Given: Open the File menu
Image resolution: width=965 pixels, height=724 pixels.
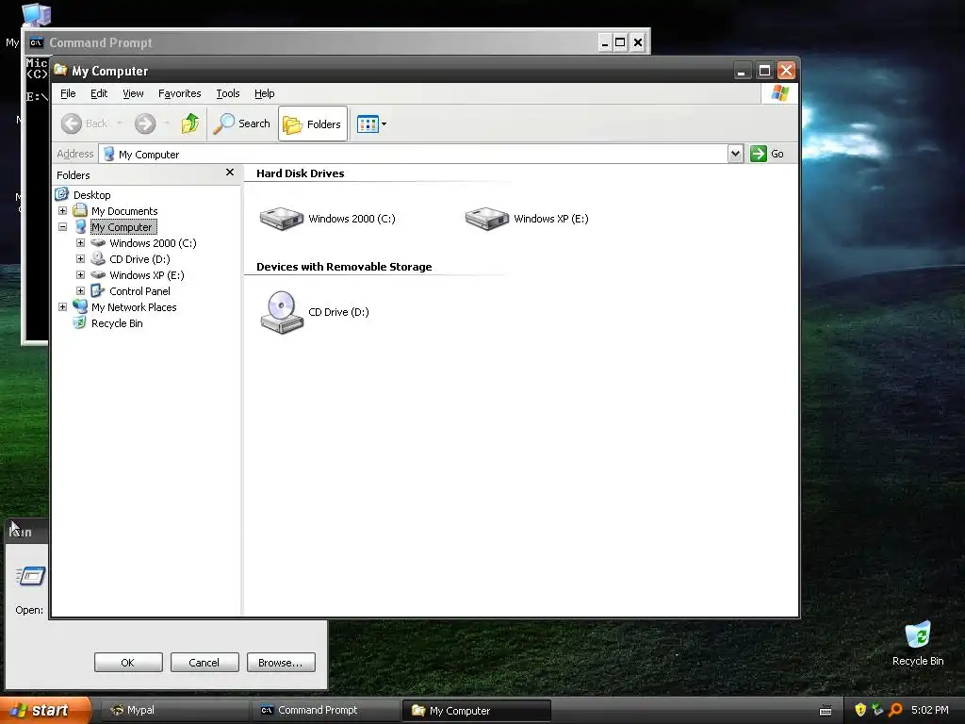Looking at the screenshot, I should (x=68, y=93).
